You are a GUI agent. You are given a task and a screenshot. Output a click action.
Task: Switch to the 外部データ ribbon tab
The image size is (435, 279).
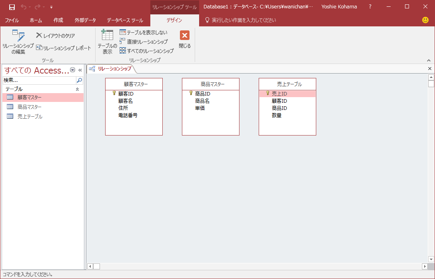[x=85, y=20]
